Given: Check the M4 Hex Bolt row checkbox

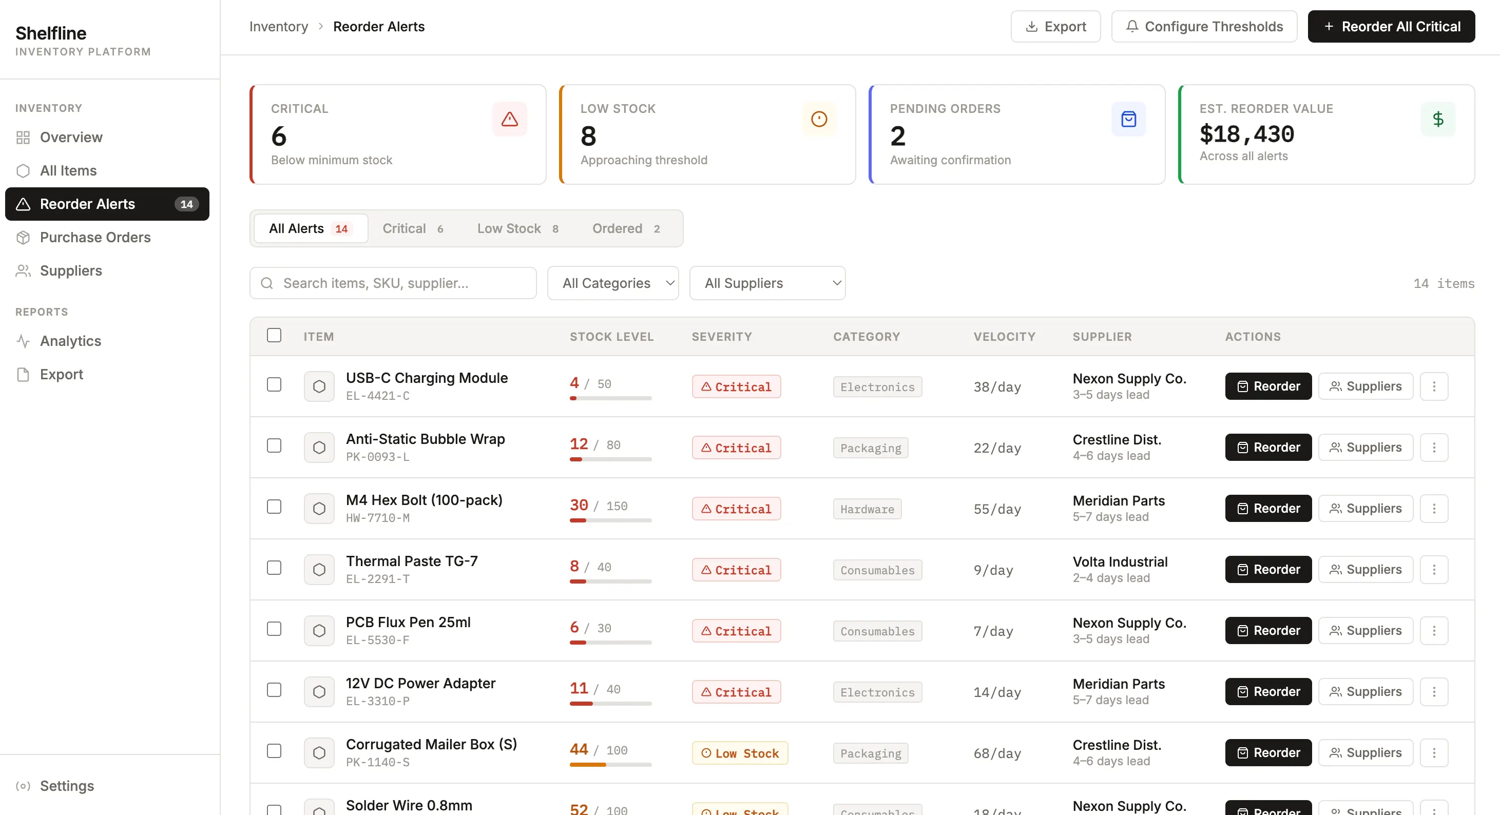Looking at the screenshot, I should 274,507.
